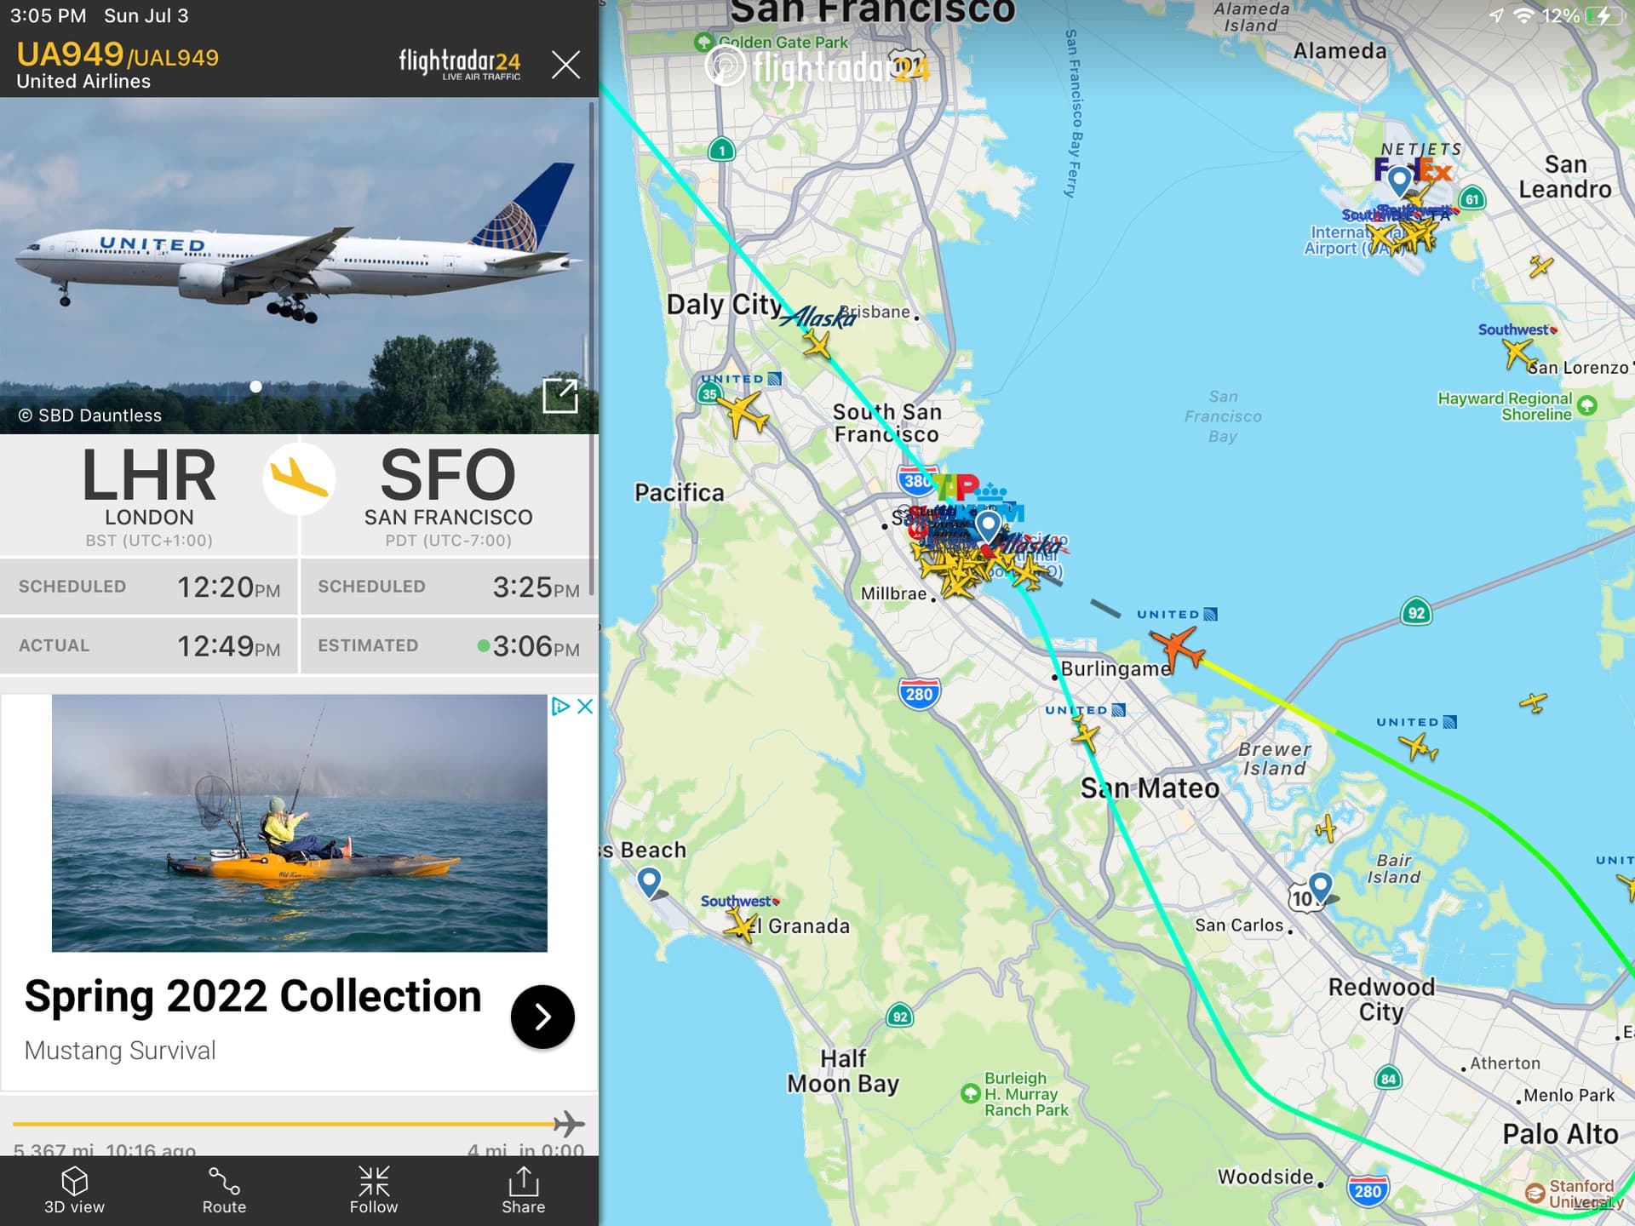Share this UA949 flight
This screenshot has width=1635, height=1226.
coord(523,1190)
